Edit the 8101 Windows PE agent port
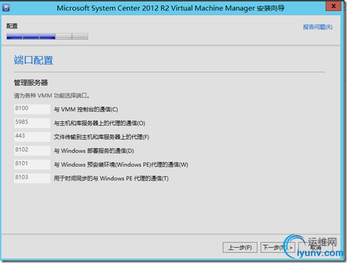The width and height of the screenshot is (347, 263). [32, 164]
